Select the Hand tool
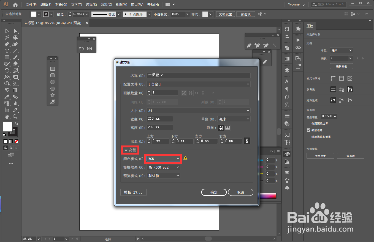Viewport: 374px width, 242px height. tap(7, 117)
